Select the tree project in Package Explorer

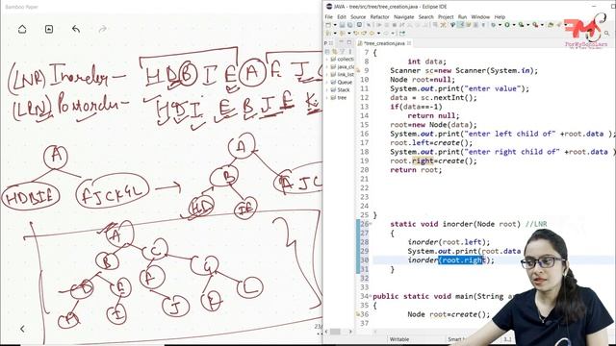(x=339, y=98)
